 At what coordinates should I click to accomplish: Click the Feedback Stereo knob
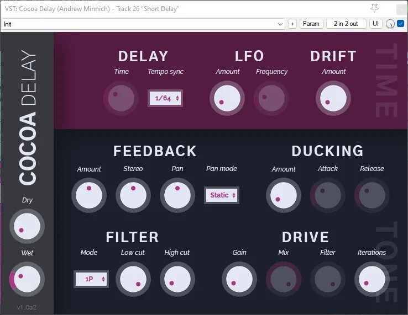pyautogui.click(x=133, y=195)
